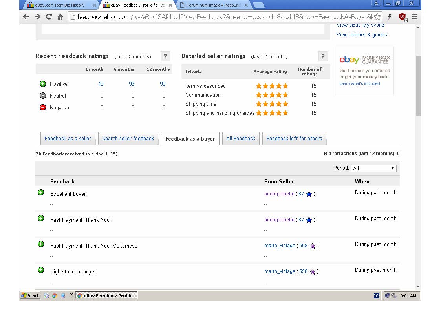This screenshot has width=441, height=311.
Task: Switch to Feedback as a seller tab
Action: click(68, 139)
